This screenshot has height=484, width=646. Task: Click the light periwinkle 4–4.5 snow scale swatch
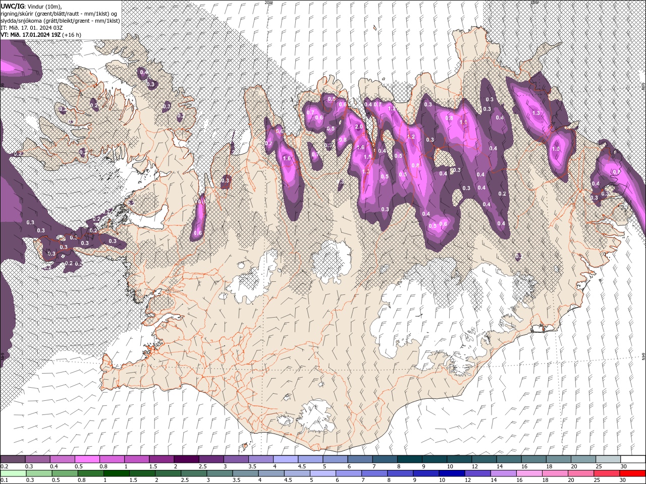(x=285, y=459)
